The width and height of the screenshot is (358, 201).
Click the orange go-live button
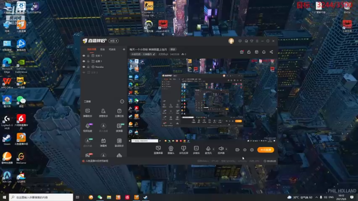click(x=265, y=150)
